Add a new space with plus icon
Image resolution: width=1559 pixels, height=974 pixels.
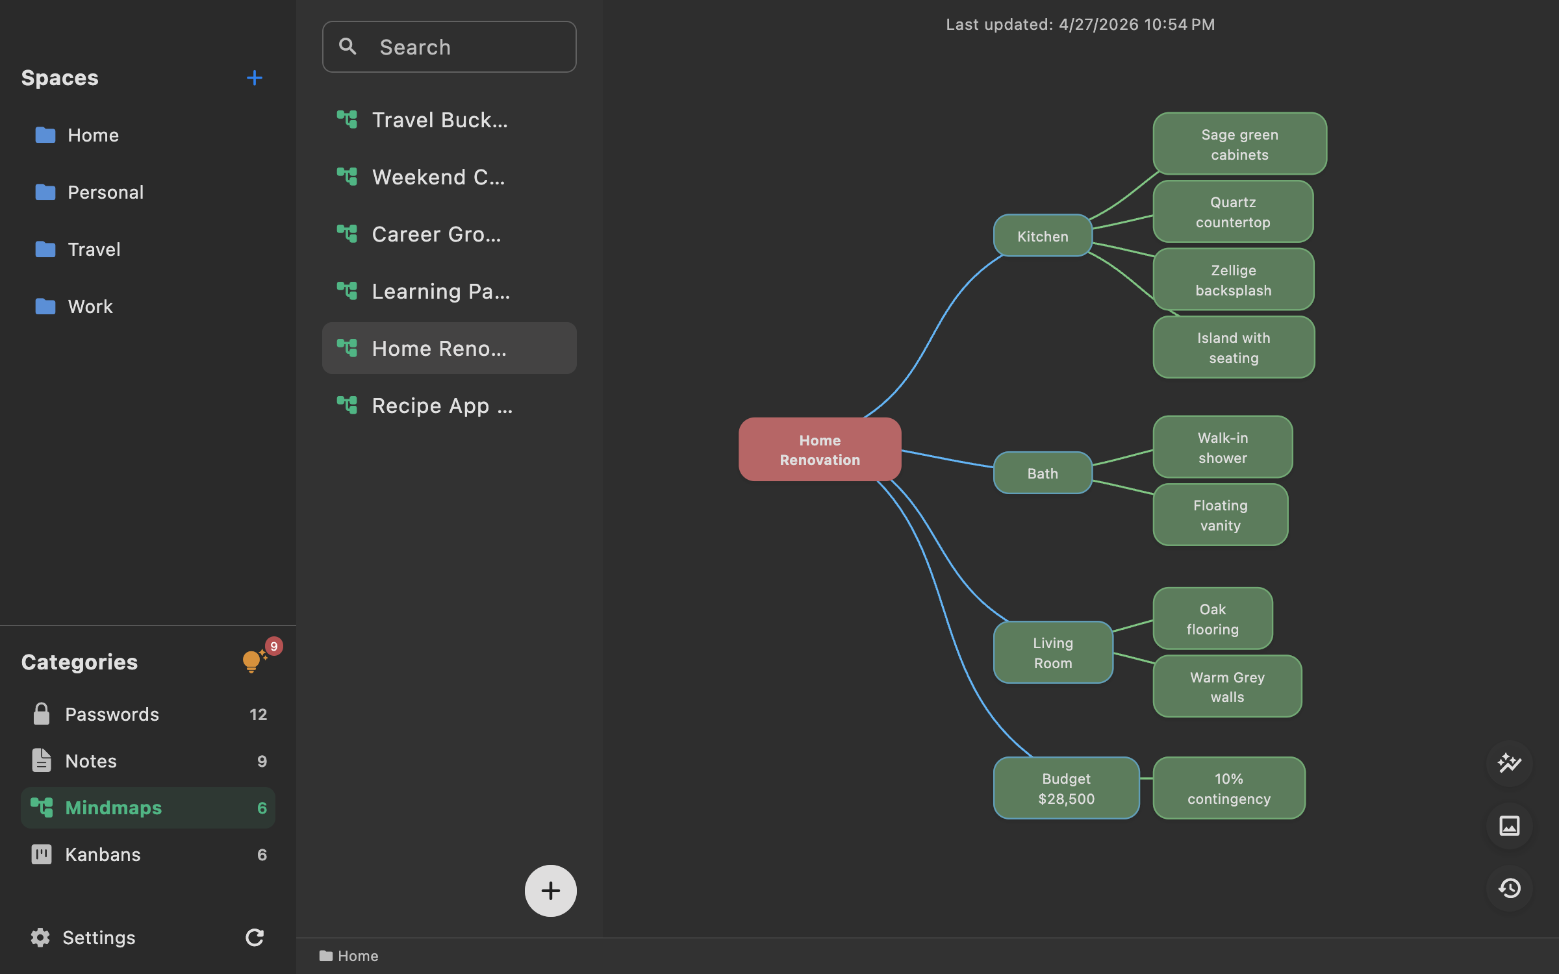255,78
